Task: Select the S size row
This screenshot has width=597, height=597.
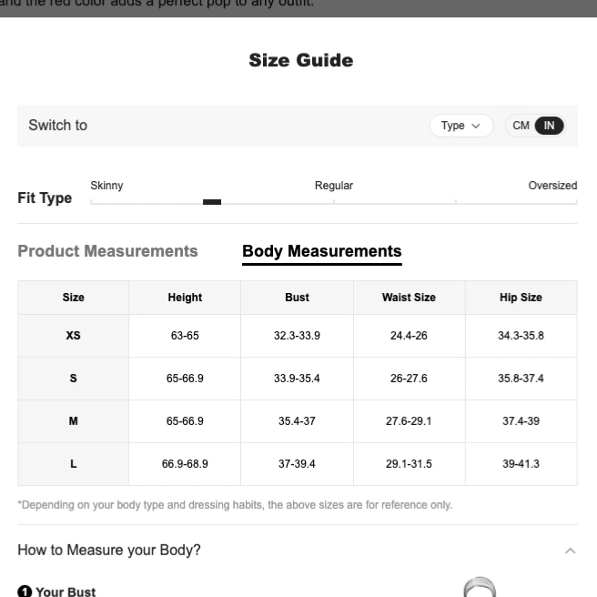Action: click(298, 379)
